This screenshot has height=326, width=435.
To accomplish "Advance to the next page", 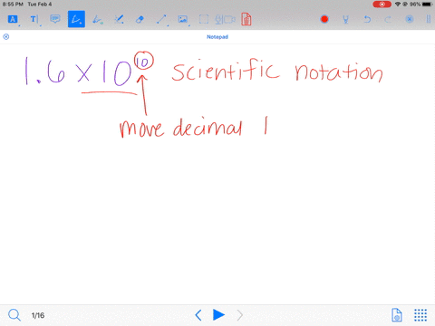I will [239, 315].
